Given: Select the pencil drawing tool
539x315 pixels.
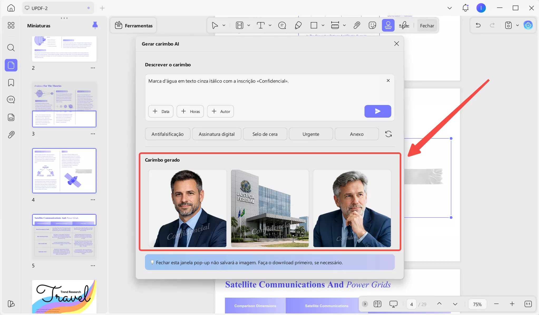Looking at the screenshot, I should [x=298, y=26].
